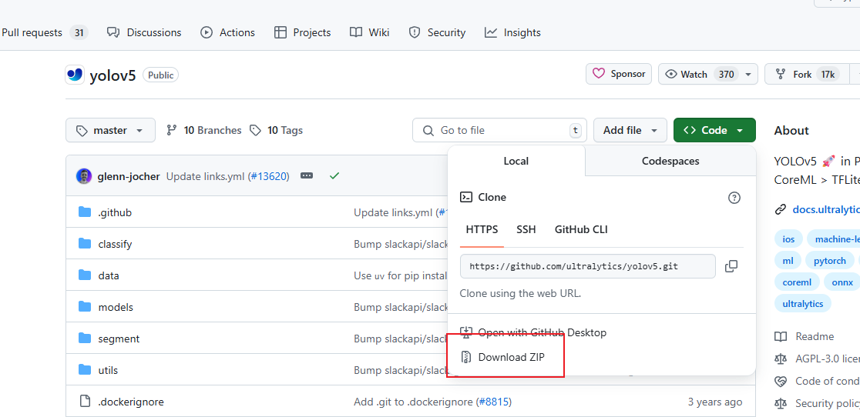Image resolution: width=860 pixels, height=417 pixels.
Task: Click 'Add .git to .dockerignore' commit message
Action: 414,402
